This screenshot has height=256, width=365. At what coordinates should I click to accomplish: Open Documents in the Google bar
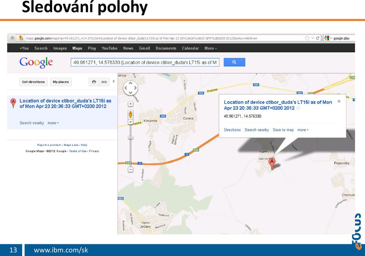click(x=166, y=48)
